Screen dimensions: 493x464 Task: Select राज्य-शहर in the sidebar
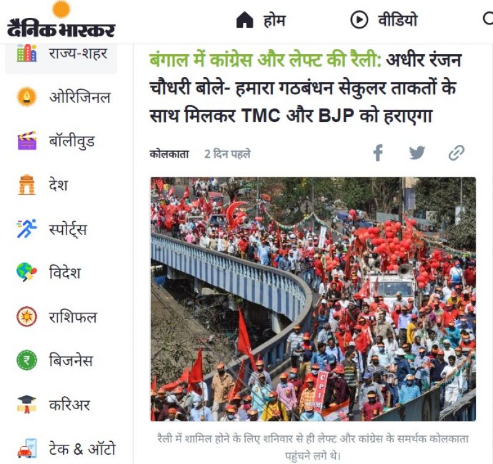pos(61,54)
